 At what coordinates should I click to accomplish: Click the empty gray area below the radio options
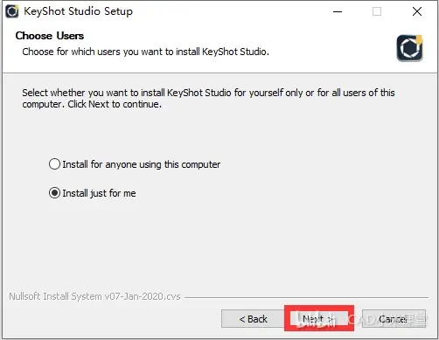(219, 245)
